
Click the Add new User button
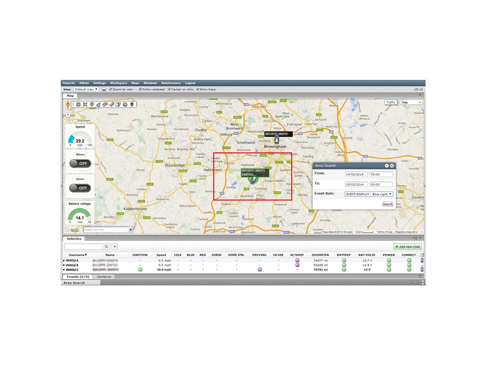[x=407, y=247]
